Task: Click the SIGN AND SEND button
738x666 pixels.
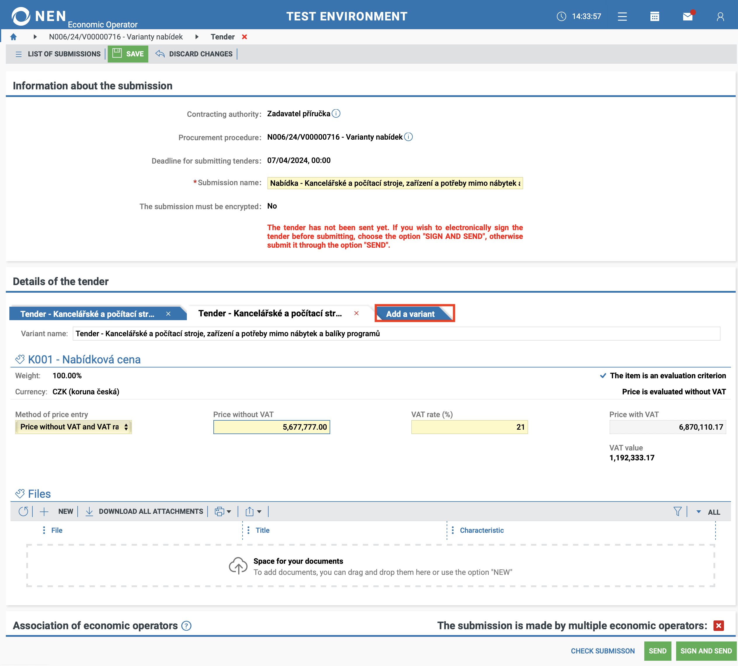Action: (706, 651)
